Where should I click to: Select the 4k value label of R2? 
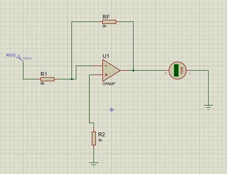[100, 140]
